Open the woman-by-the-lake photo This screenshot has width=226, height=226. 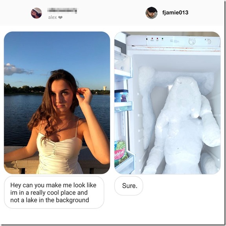click(57, 103)
